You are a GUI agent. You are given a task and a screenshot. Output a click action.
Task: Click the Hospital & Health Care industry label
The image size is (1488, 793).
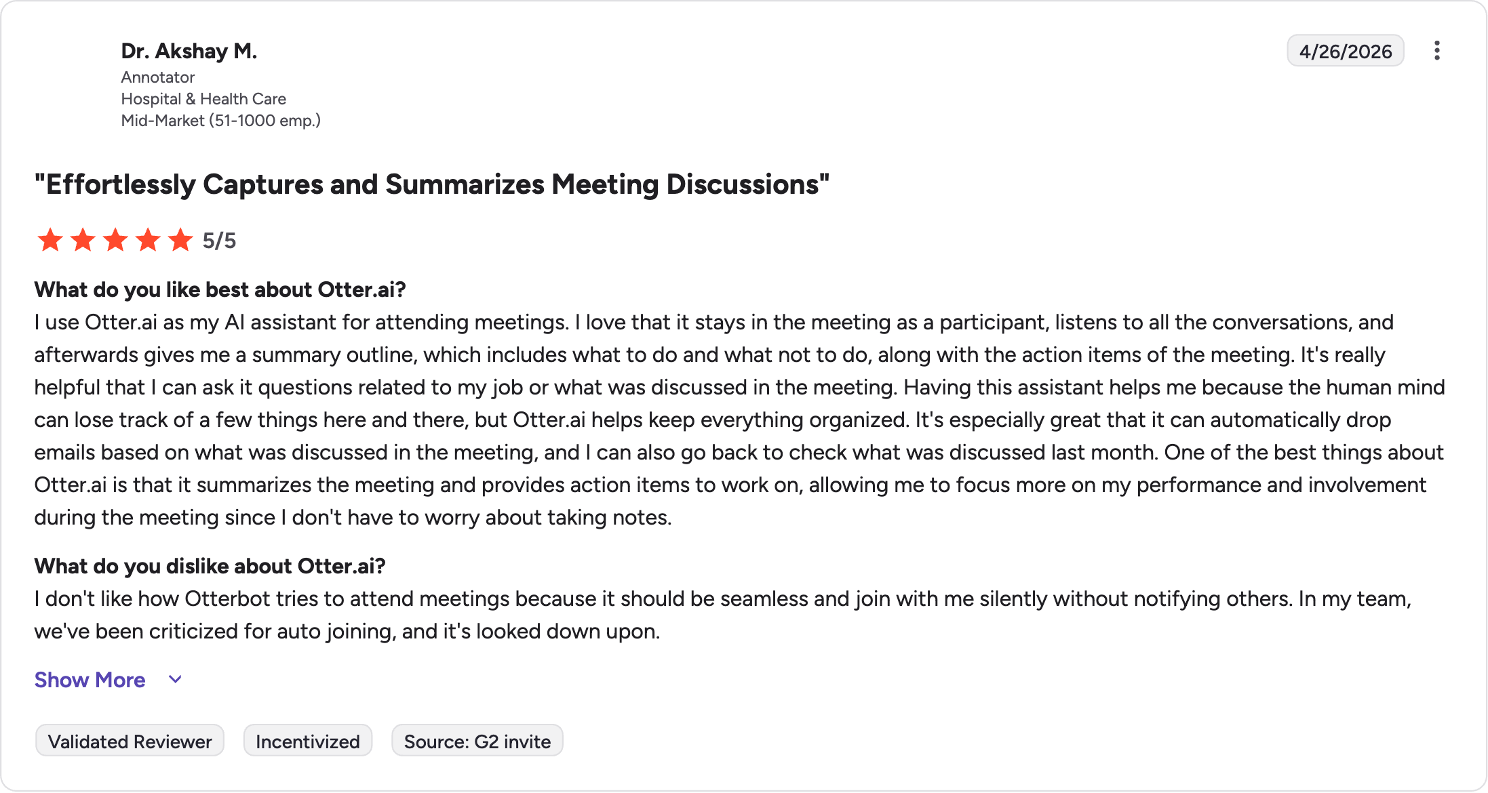(x=203, y=99)
